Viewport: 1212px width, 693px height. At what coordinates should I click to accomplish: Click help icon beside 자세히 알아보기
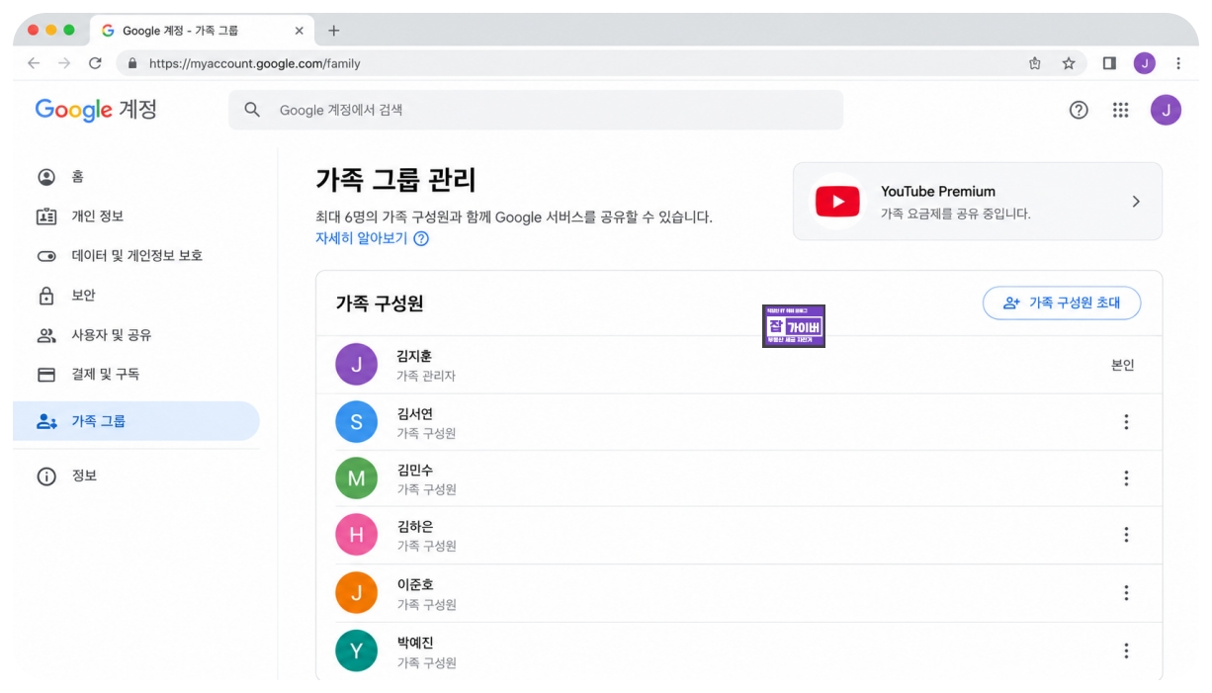click(x=421, y=238)
